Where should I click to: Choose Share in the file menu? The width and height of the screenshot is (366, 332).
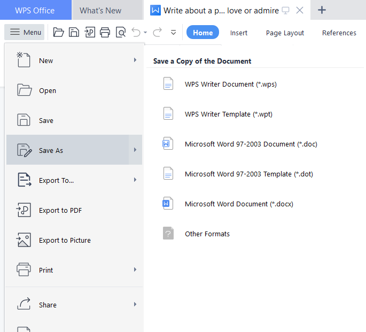tap(74, 304)
